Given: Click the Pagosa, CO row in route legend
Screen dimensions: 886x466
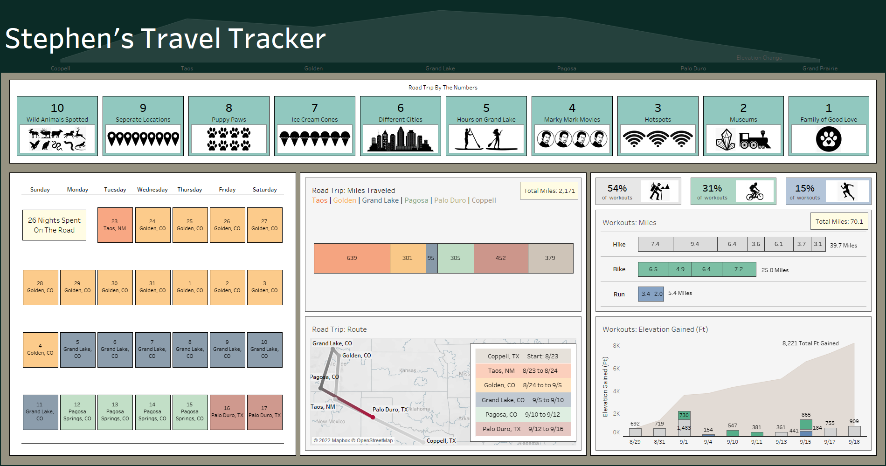Looking at the screenshot, I should coord(523,414).
